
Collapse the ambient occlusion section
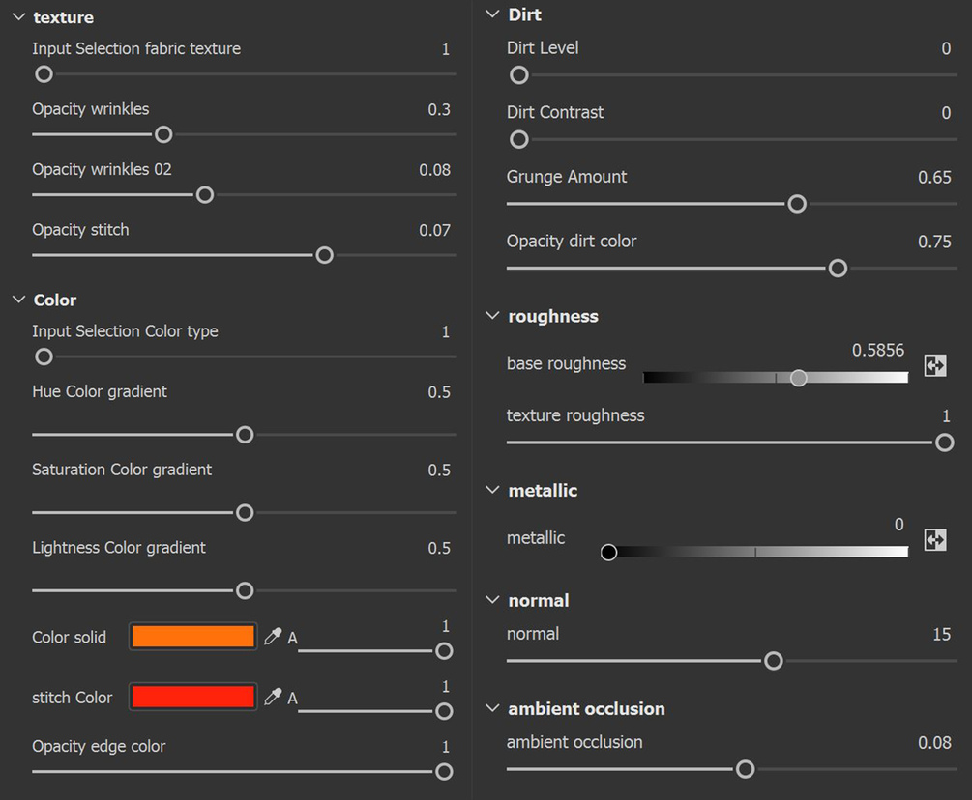pyautogui.click(x=493, y=709)
